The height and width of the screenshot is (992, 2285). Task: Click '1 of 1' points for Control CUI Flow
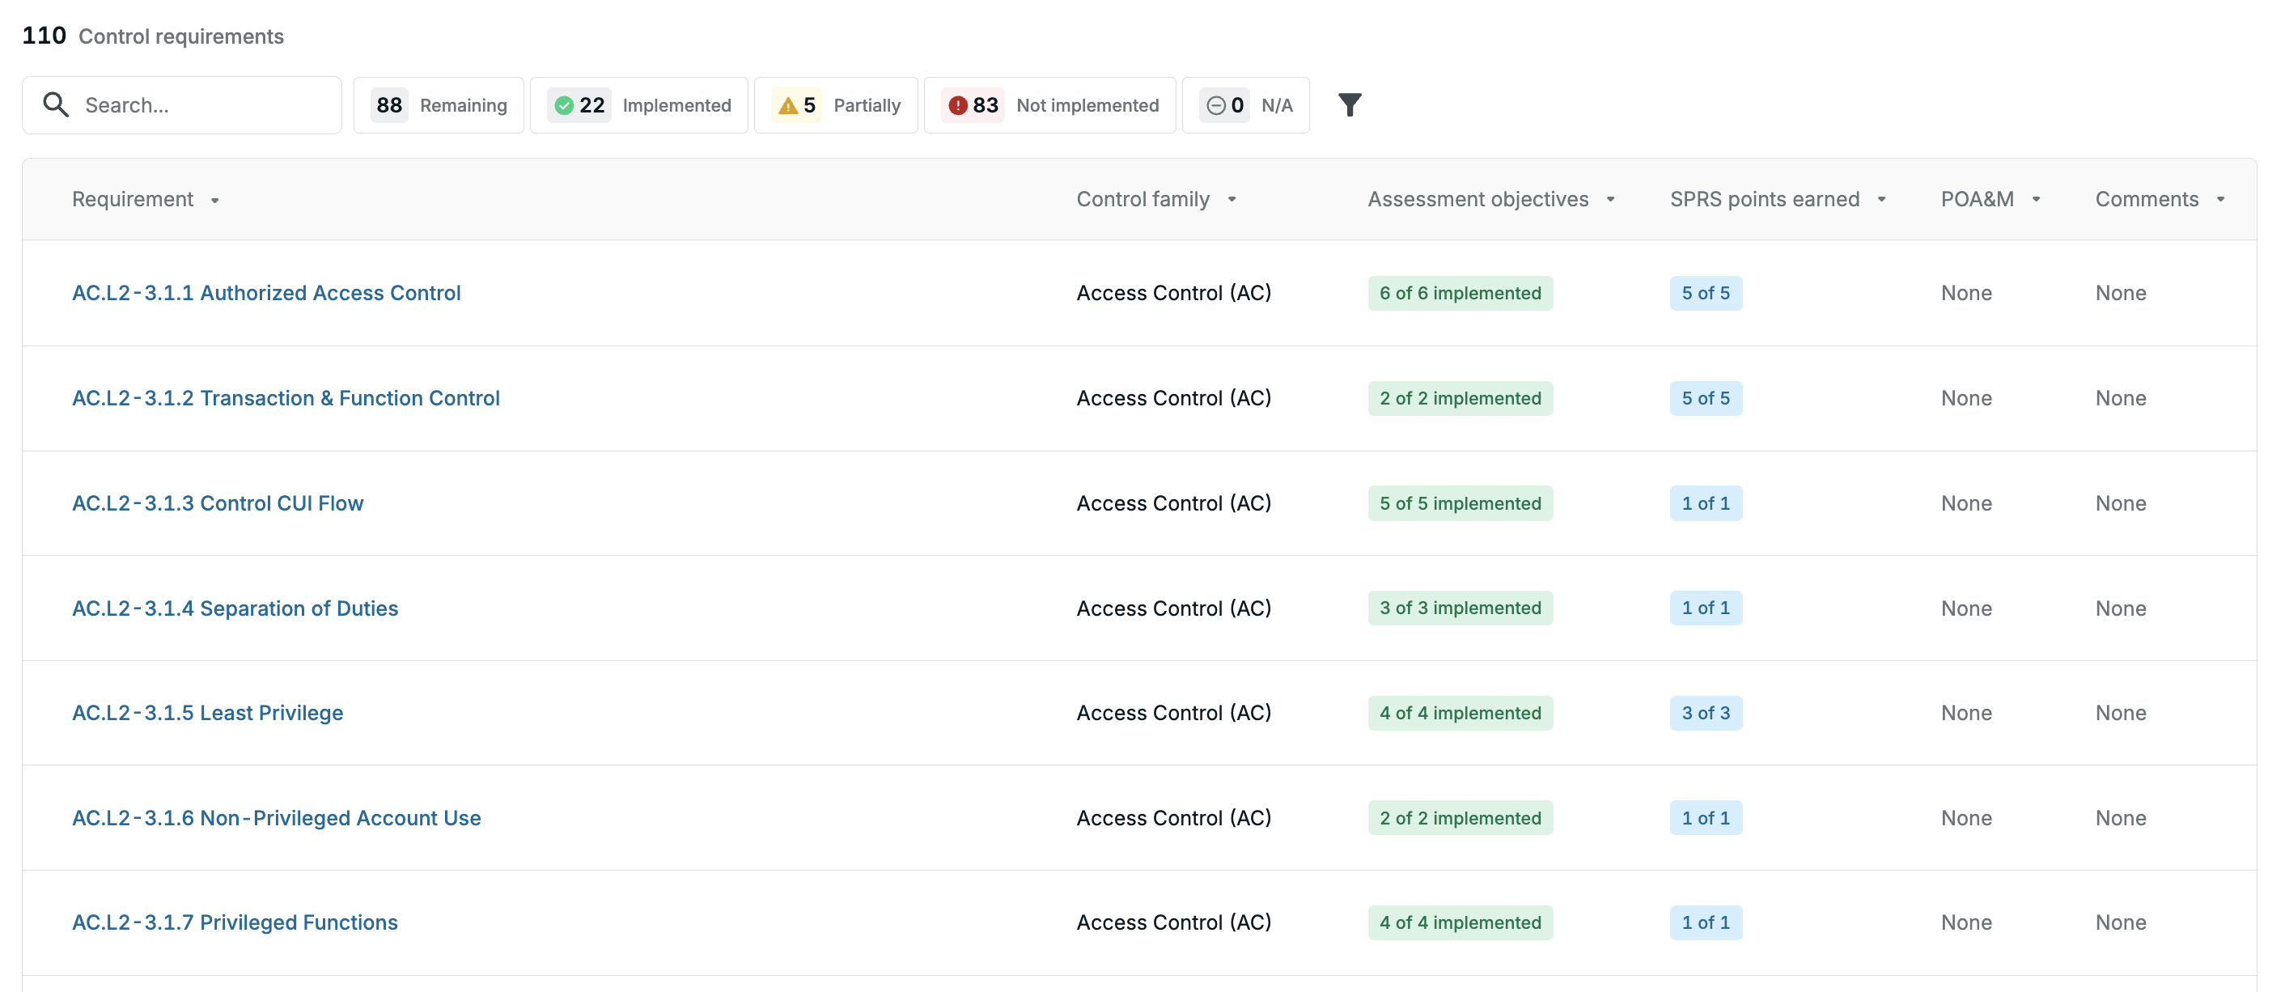pos(1706,503)
